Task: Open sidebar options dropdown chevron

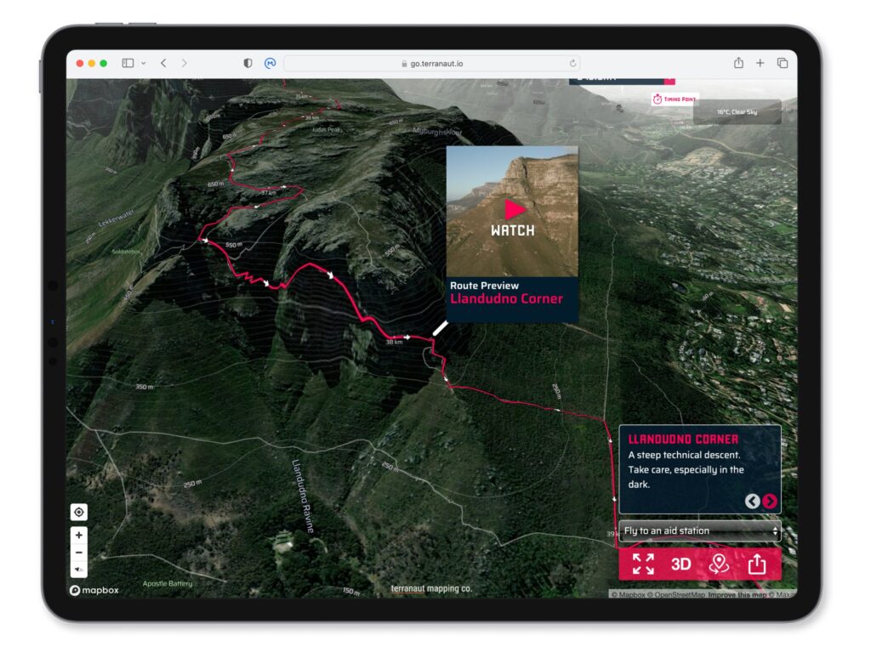Action: click(x=143, y=63)
